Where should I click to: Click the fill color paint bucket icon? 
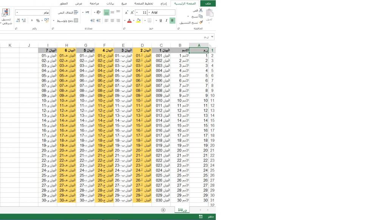(x=138, y=20)
